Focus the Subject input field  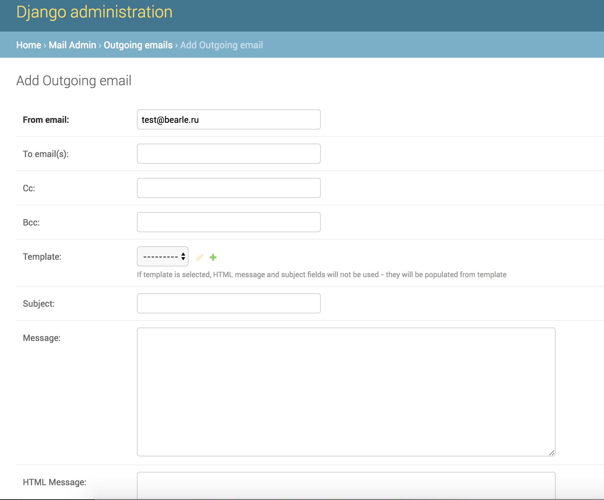[229, 303]
